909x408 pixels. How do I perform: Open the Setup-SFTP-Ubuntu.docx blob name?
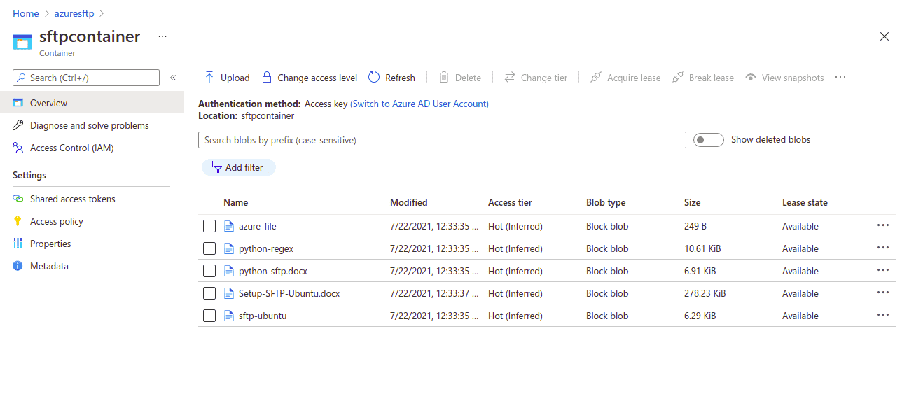(x=289, y=293)
